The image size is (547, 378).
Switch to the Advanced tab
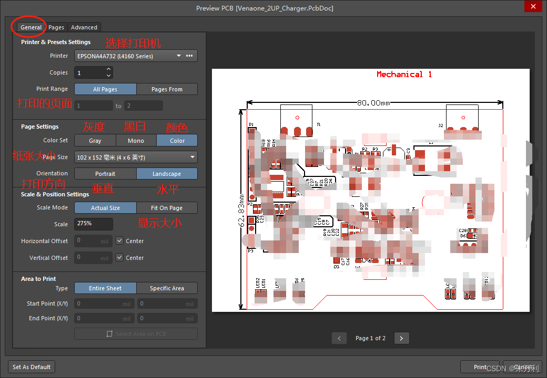[x=84, y=27]
